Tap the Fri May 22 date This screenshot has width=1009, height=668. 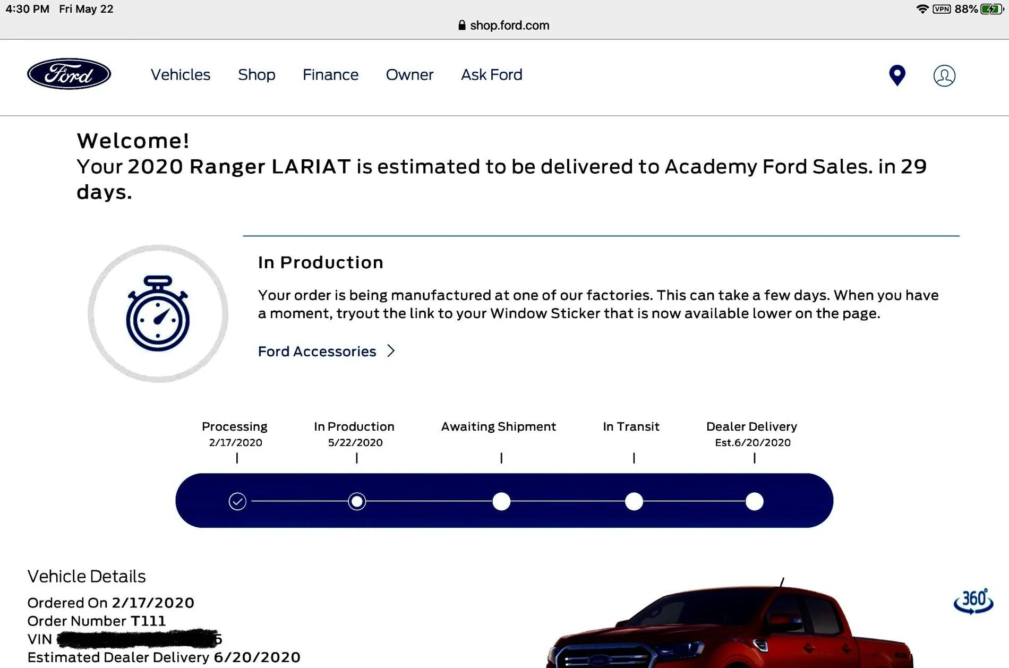(x=86, y=9)
